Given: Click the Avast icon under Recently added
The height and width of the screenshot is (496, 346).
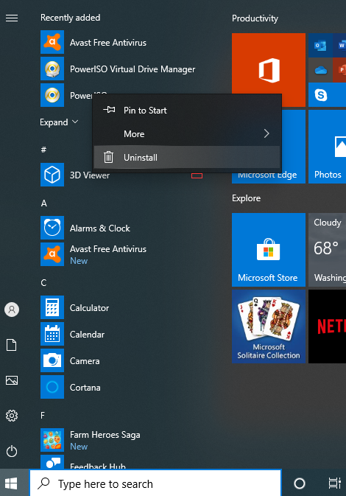Looking at the screenshot, I should click(x=52, y=42).
